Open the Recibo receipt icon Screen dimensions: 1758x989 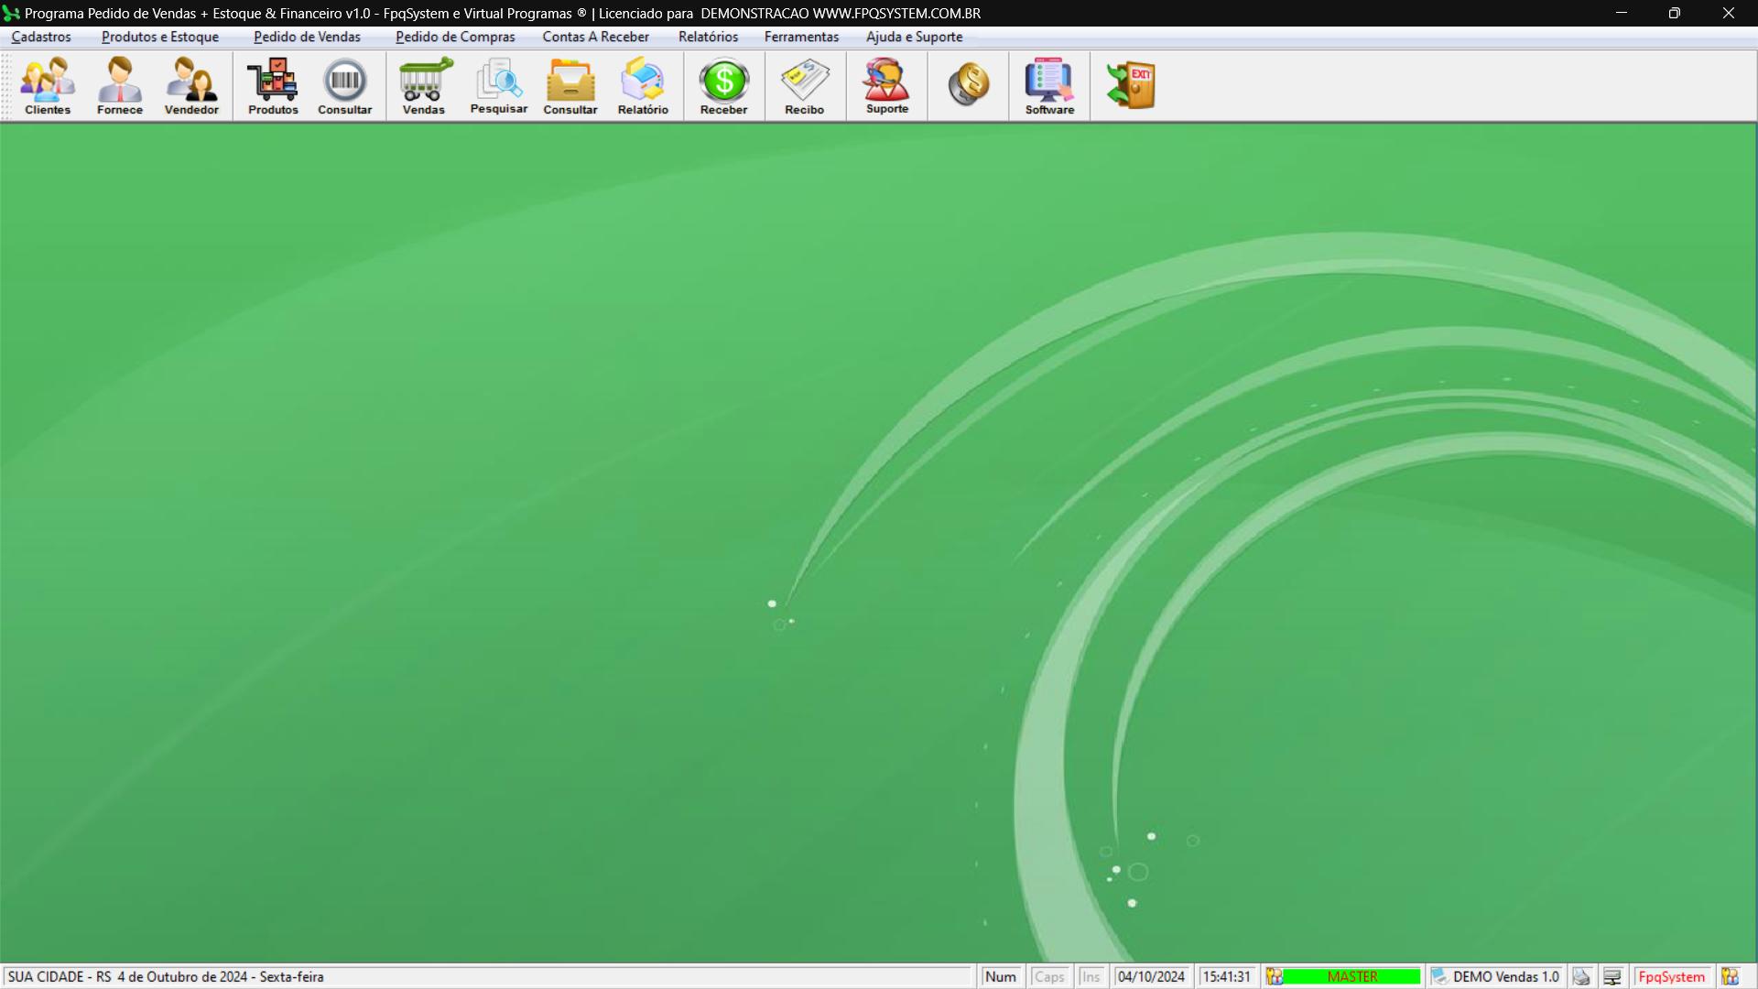805,86
